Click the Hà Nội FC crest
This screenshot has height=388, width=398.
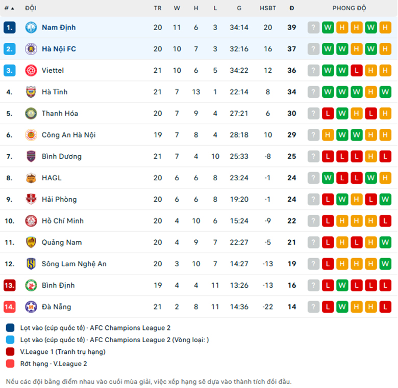pyautogui.click(x=31, y=49)
